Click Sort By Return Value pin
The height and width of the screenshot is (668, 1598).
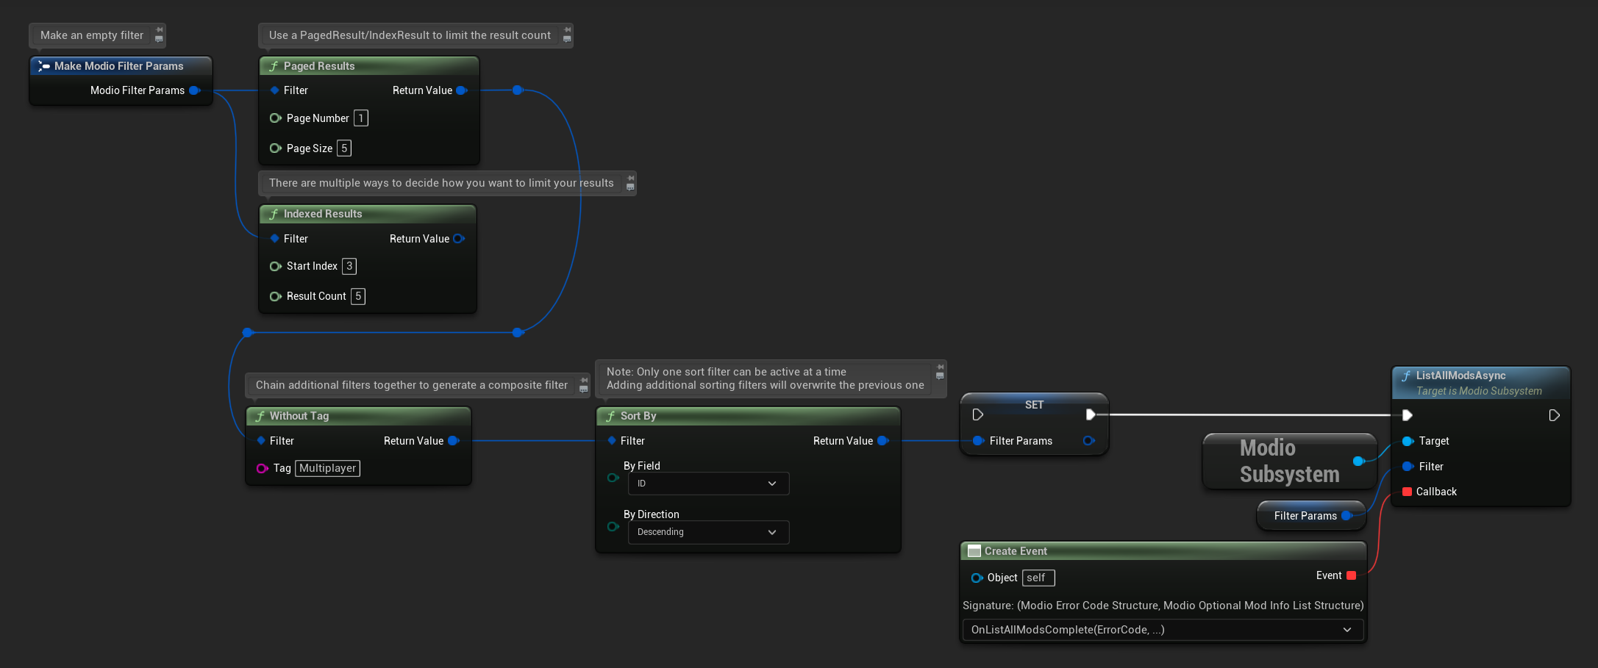click(x=883, y=441)
